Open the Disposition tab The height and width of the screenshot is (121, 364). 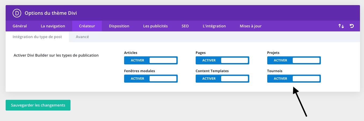click(x=119, y=26)
